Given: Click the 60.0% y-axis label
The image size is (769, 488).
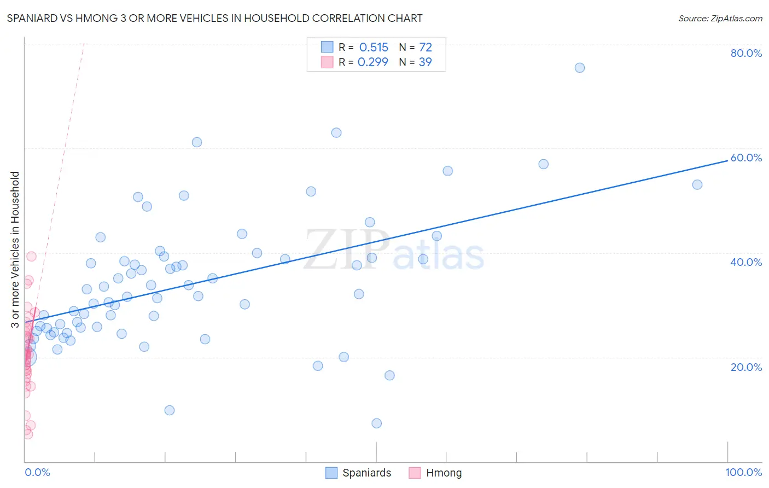Looking at the screenshot, I should 746,158.
